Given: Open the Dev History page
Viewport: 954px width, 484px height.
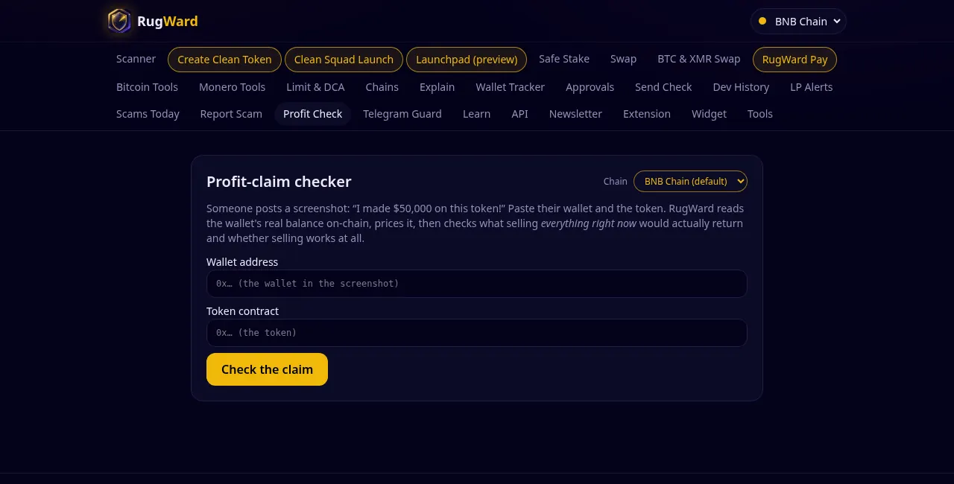Looking at the screenshot, I should 741,87.
